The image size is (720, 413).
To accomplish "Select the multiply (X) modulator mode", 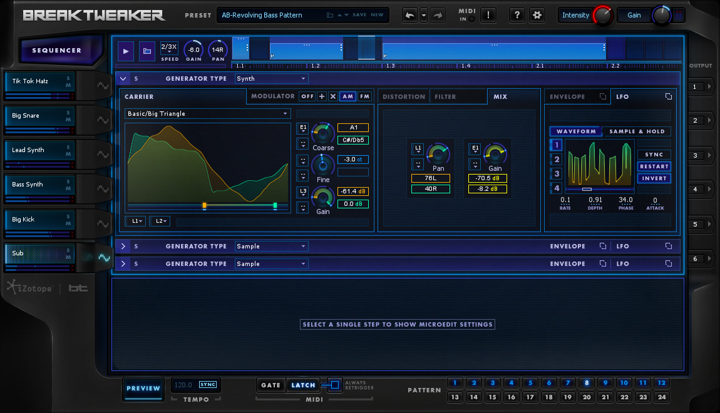I will (333, 96).
